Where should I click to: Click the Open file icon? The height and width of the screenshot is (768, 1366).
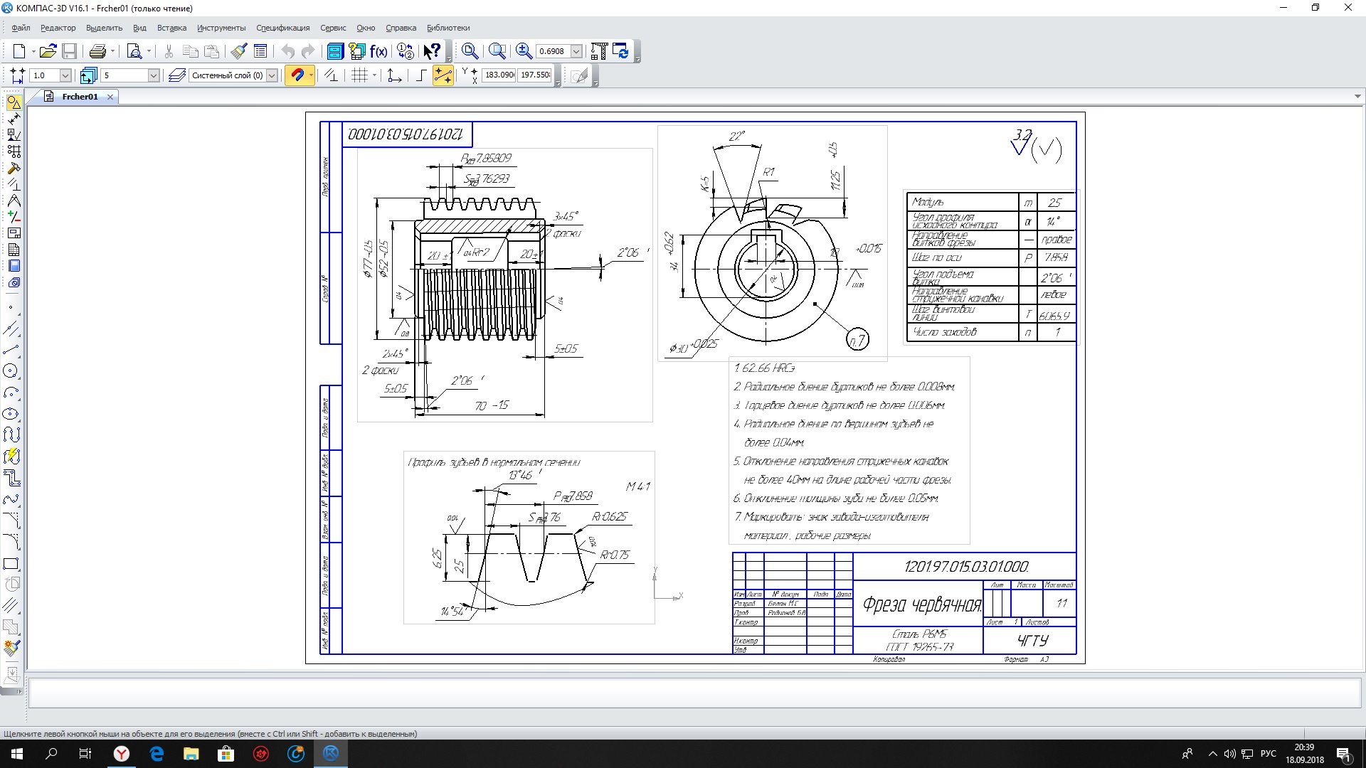click(47, 51)
